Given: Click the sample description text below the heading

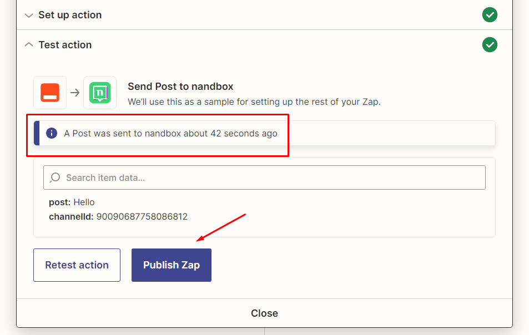Looking at the screenshot, I should point(254,102).
